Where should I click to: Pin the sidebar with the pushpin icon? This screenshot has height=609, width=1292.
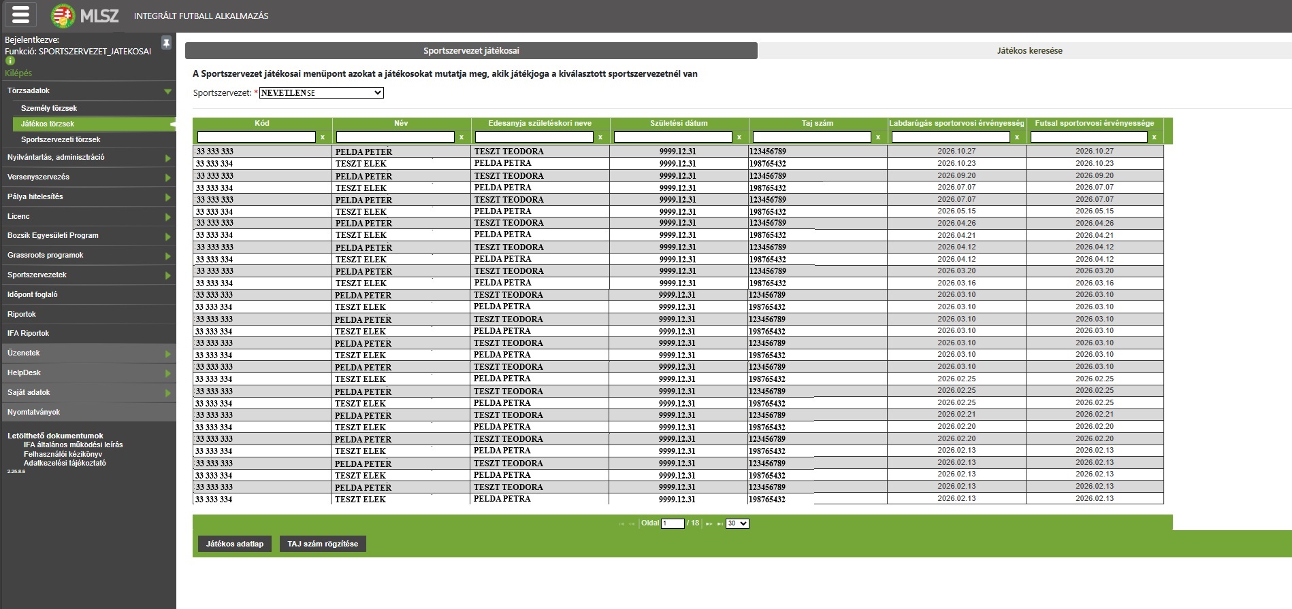pos(166,43)
